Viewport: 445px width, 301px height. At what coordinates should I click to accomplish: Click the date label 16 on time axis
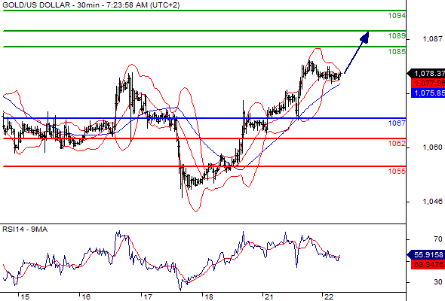pos(86,297)
